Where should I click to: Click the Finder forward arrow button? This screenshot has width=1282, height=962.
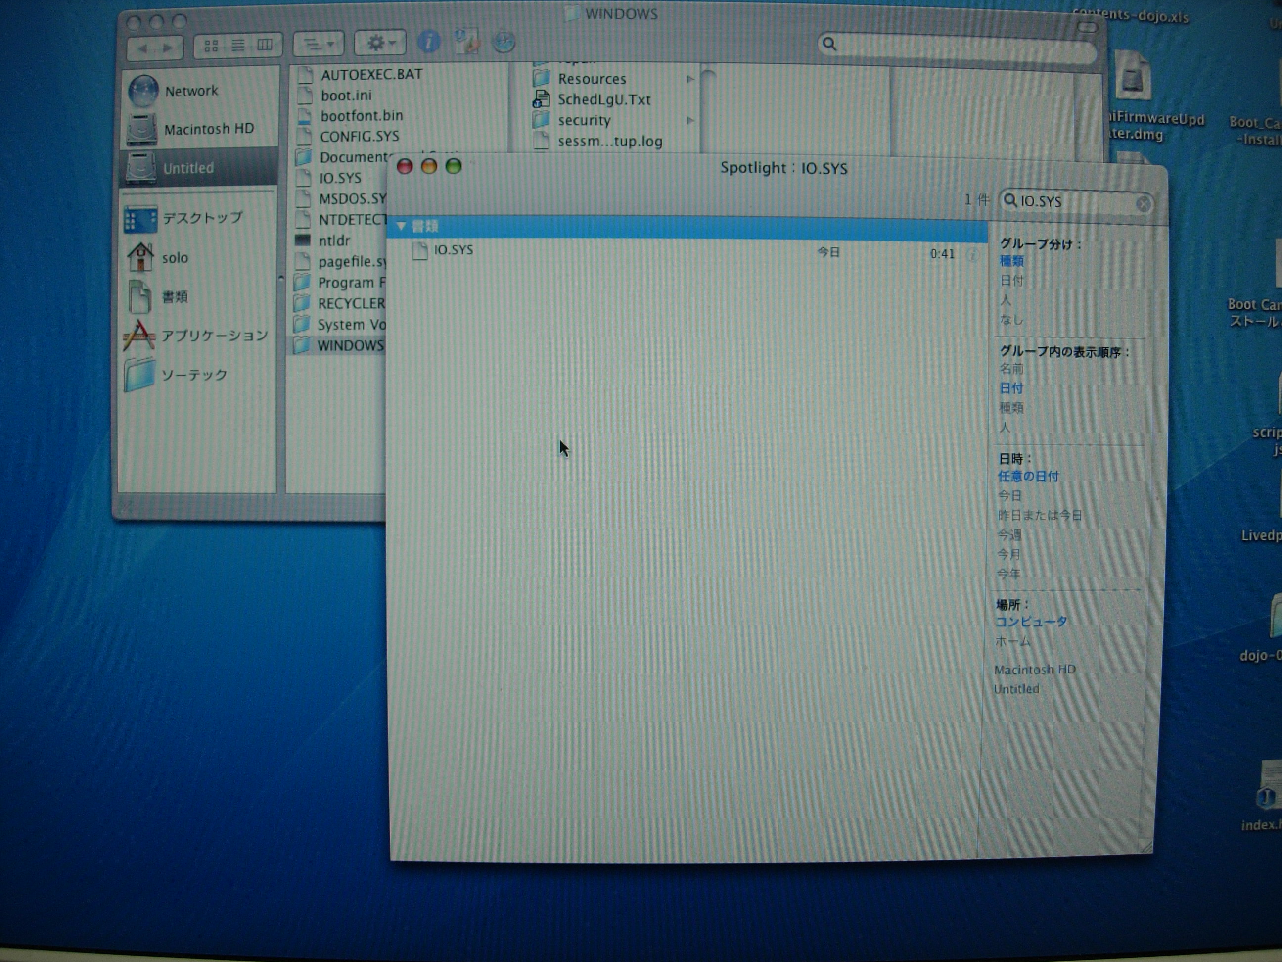168,48
